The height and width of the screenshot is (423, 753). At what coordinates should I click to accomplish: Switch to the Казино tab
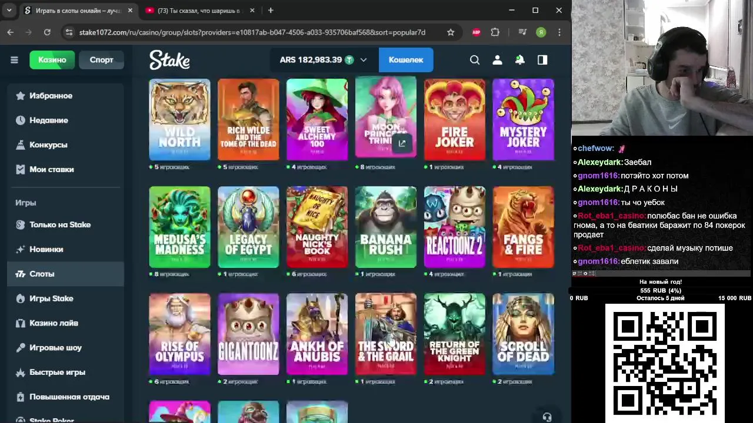(52, 60)
